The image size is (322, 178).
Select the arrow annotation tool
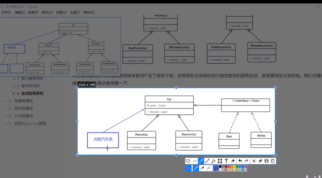coord(201,161)
